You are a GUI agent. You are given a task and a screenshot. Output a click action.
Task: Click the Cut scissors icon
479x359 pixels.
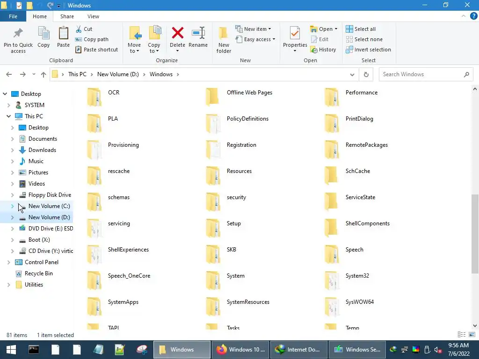coord(79,29)
